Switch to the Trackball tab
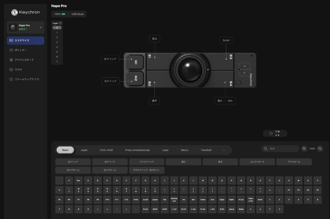This screenshot has width=330, height=219. pos(206,150)
